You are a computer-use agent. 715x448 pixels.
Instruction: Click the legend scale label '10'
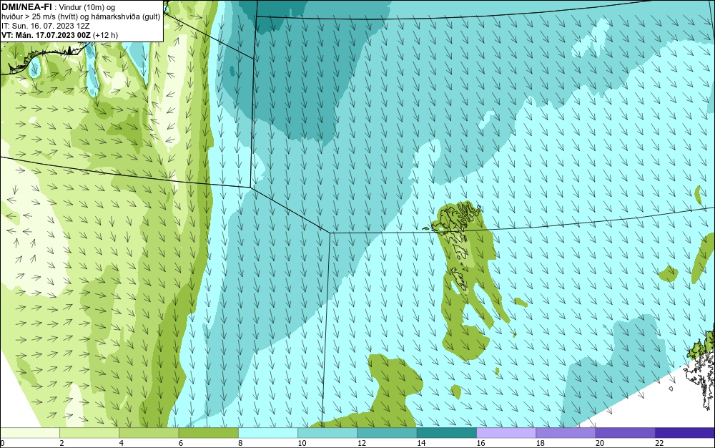click(302, 443)
